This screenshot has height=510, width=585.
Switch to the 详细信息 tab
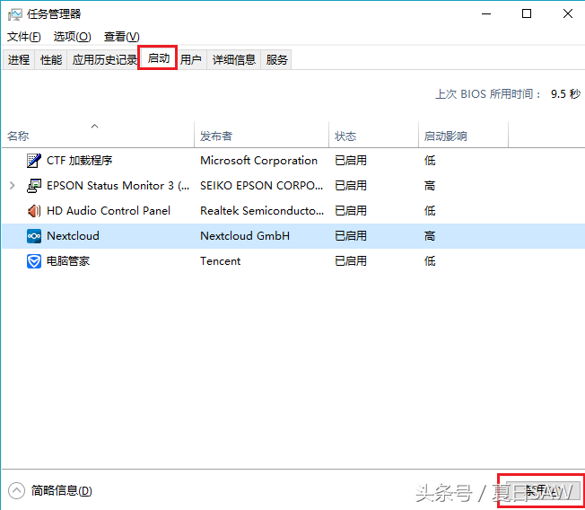[x=234, y=59]
